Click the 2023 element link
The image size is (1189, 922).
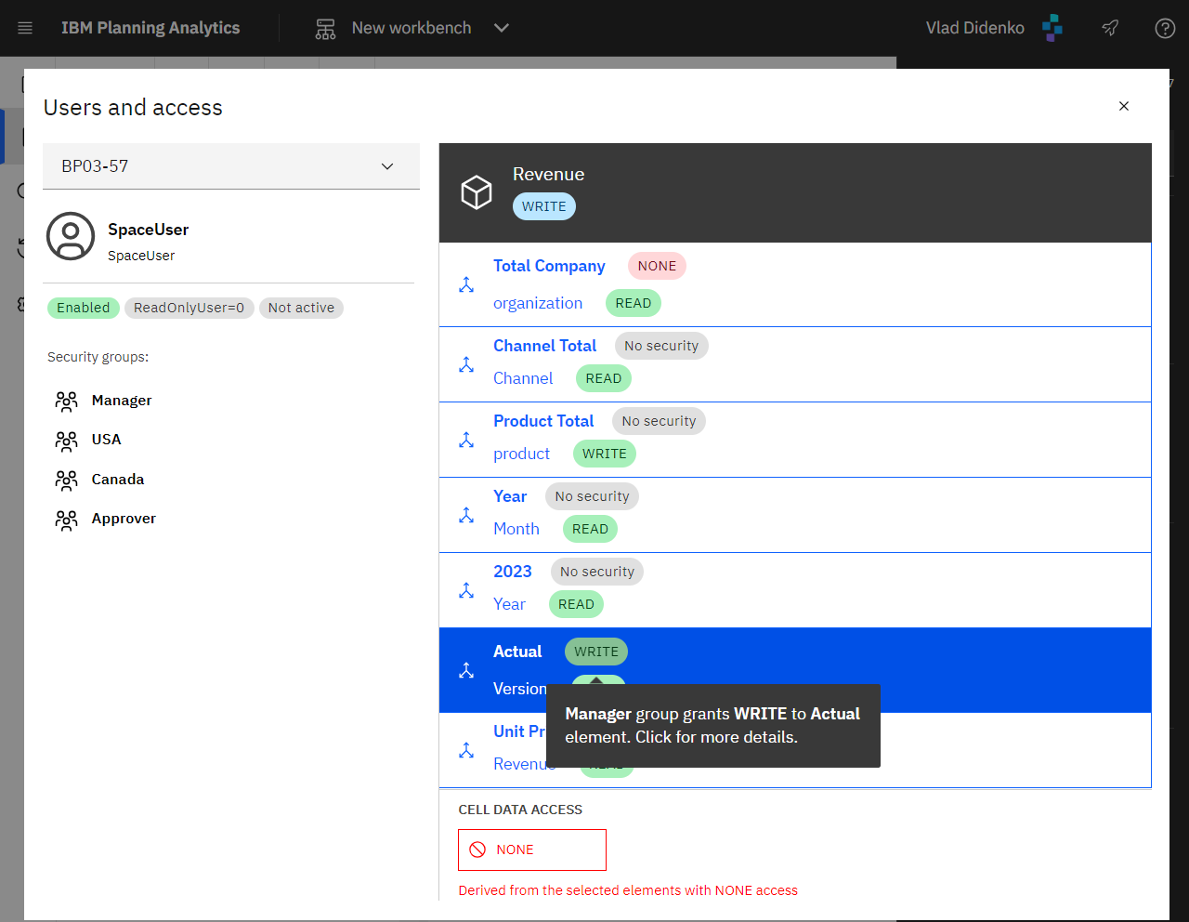(513, 572)
